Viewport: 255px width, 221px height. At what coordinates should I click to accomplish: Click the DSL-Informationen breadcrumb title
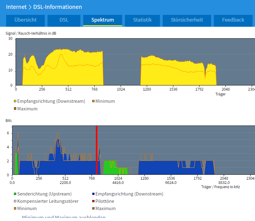click(58, 7)
